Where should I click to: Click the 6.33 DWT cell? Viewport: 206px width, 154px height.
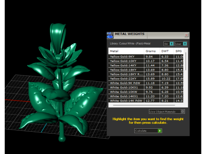pyautogui.click(x=167, y=56)
